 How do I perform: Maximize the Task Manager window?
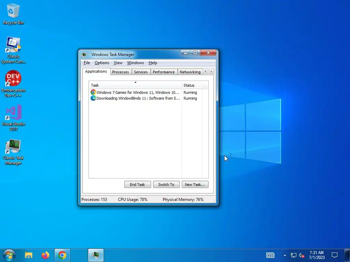tap(195, 53)
